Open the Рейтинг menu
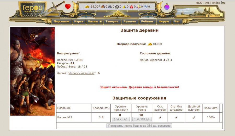The height and width of the screenshot is (136, 235). click(148, 21)
